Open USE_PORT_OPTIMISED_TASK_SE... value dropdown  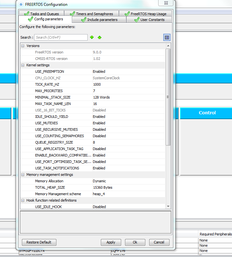tap(129, 162)
